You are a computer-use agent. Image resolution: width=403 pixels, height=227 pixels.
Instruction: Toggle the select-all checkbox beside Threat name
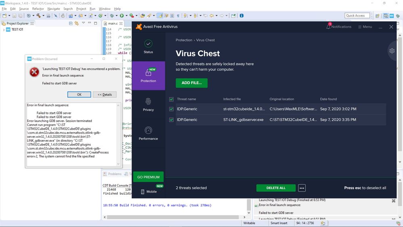coord(171,99)
